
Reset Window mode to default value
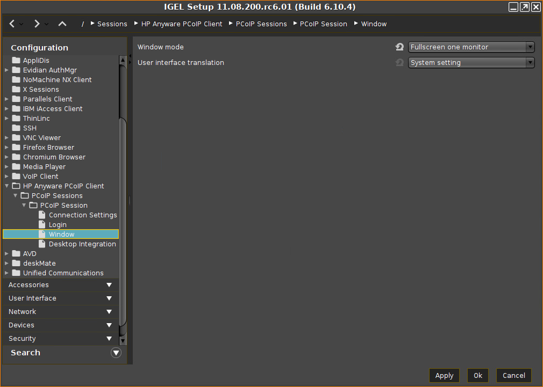click(399, 47)
